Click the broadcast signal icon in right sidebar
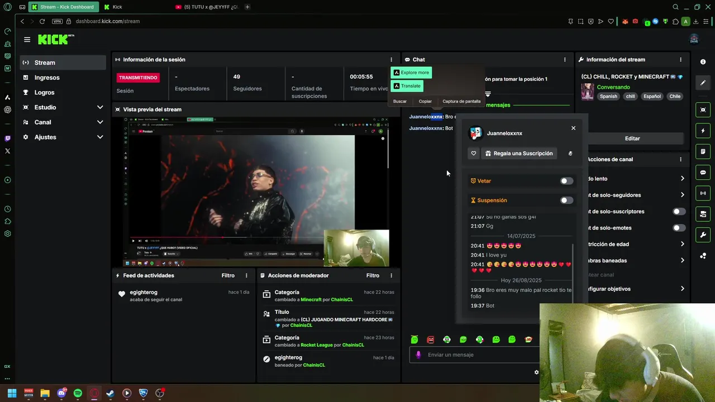The width and height of the screenshot is (715, 402). pos(703,193)
